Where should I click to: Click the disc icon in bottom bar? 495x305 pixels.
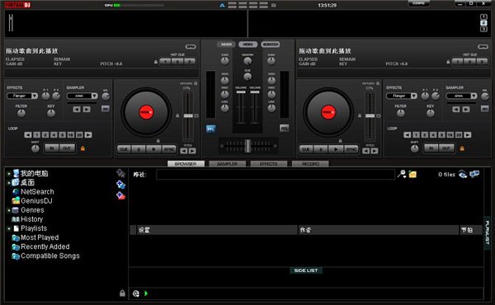click(x=136, y=293)
